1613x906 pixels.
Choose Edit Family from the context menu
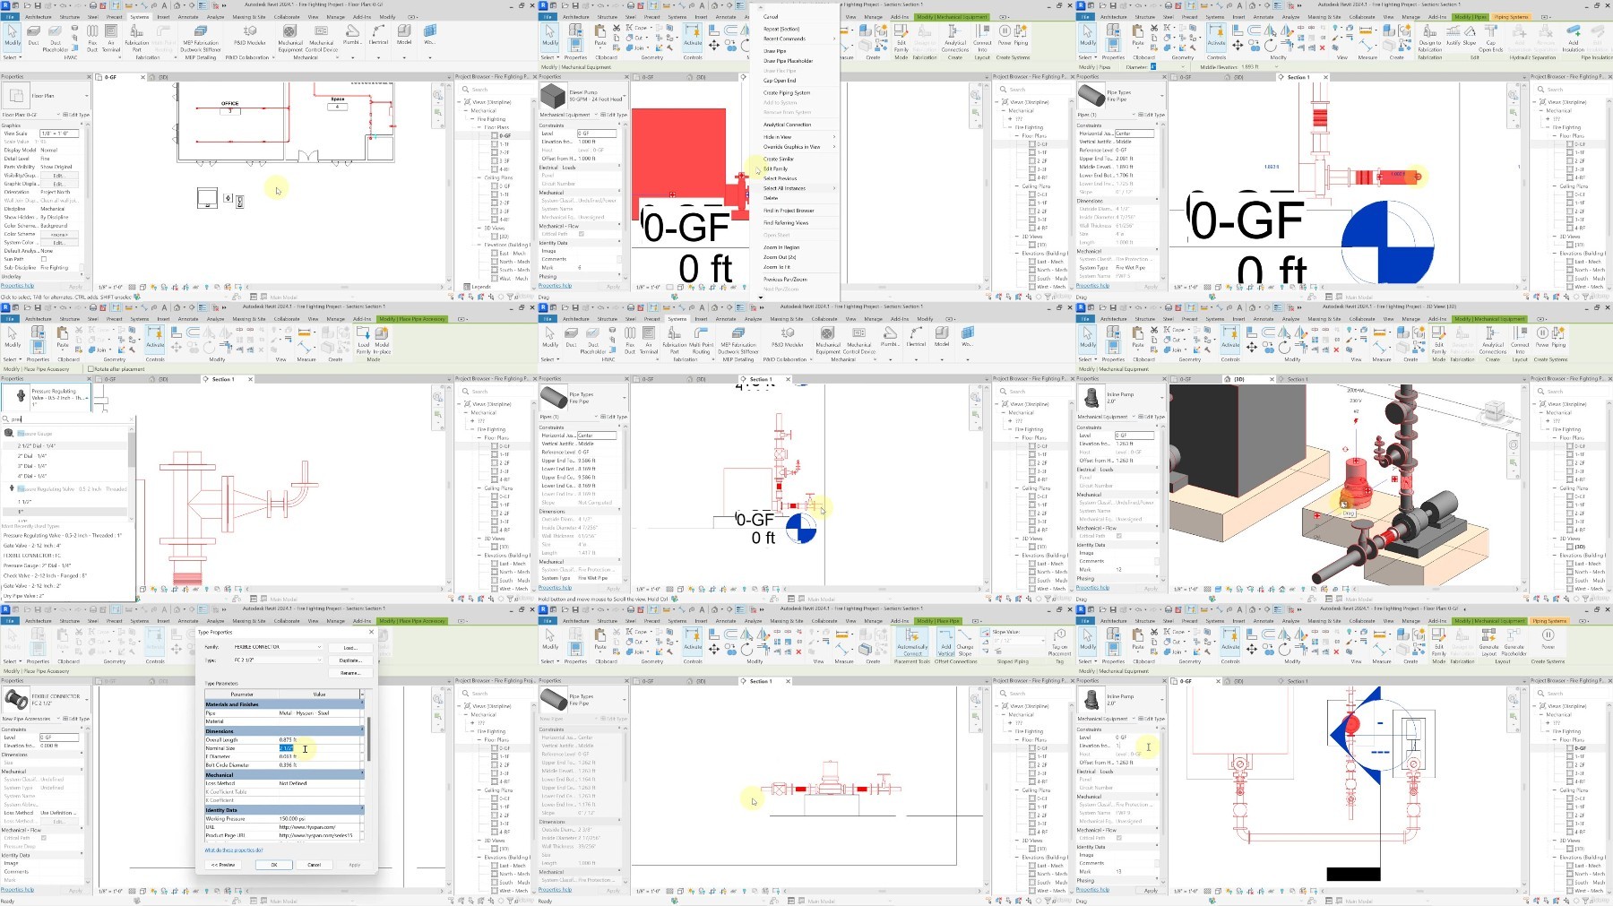pyautogui.click(x=776, y=168)
